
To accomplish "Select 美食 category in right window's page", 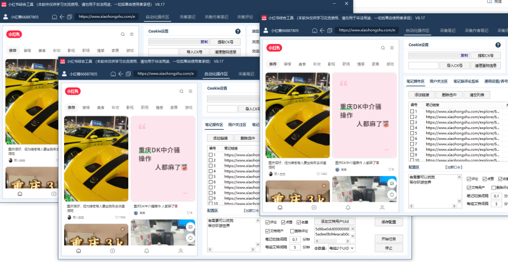I will coord(302,64).
